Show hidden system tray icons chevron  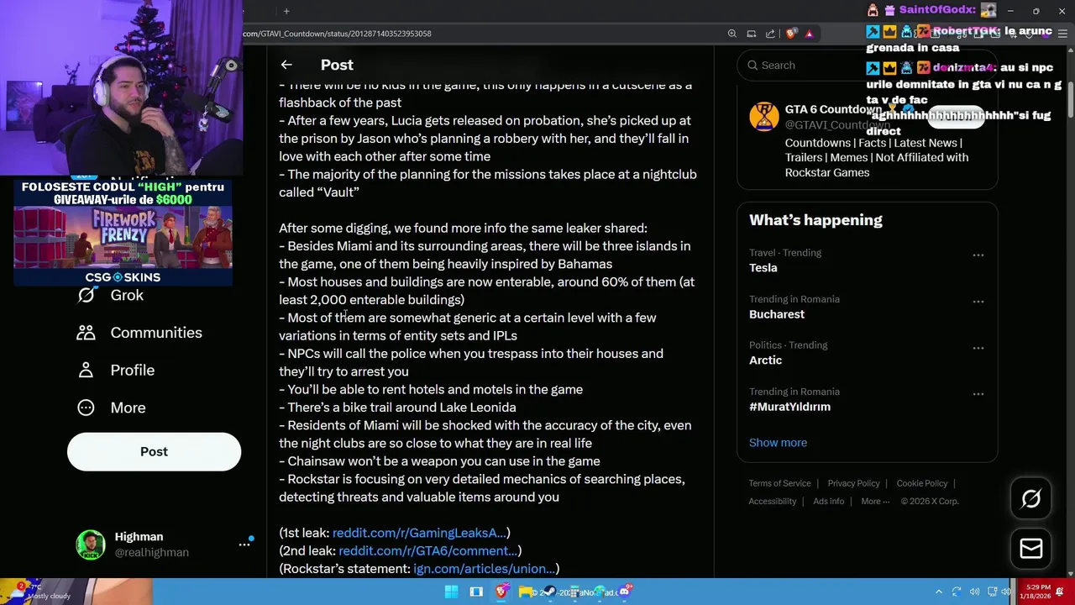pos(939,592)
